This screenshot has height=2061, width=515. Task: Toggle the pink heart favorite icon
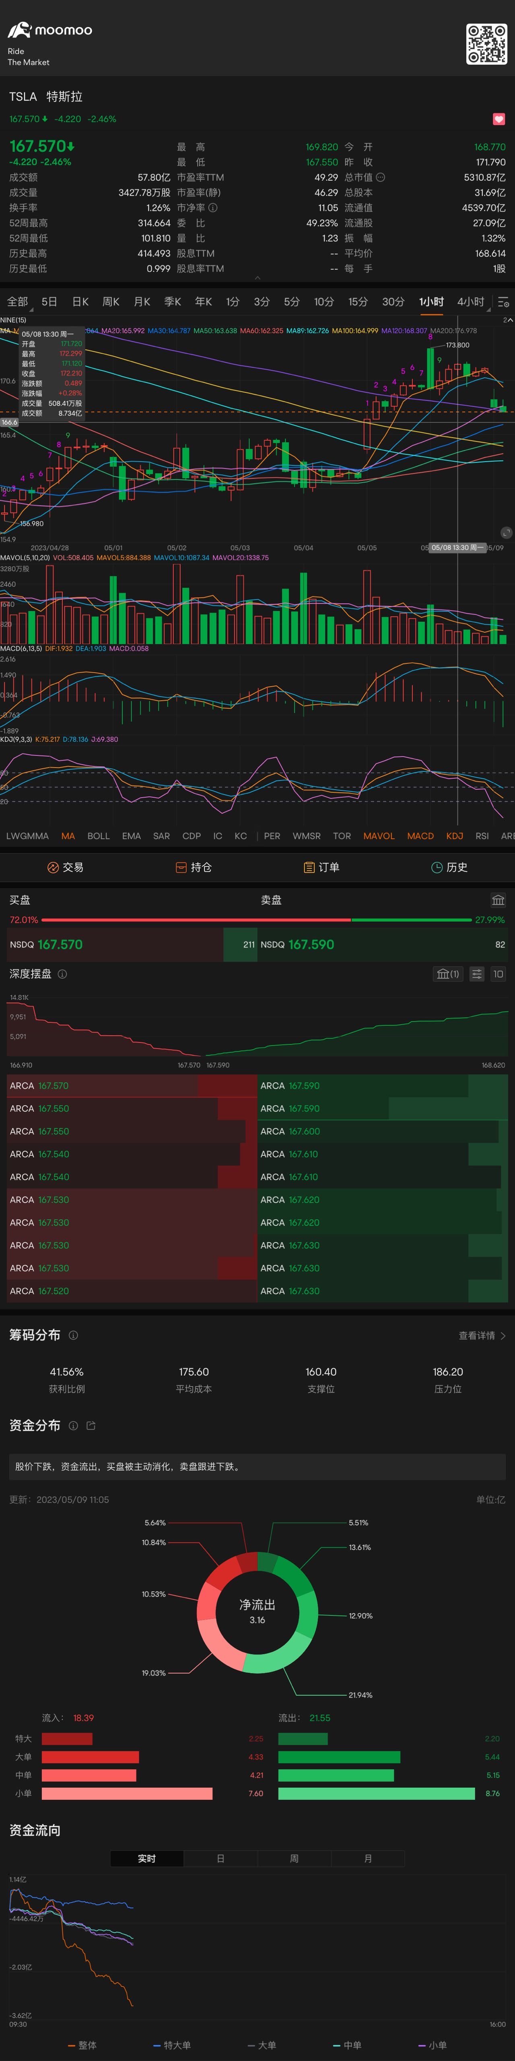[x=499, y=119]
